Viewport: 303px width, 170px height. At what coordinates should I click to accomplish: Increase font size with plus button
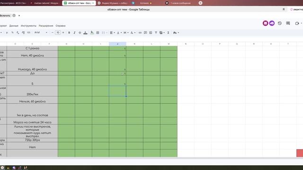click(x=63, y=33)
